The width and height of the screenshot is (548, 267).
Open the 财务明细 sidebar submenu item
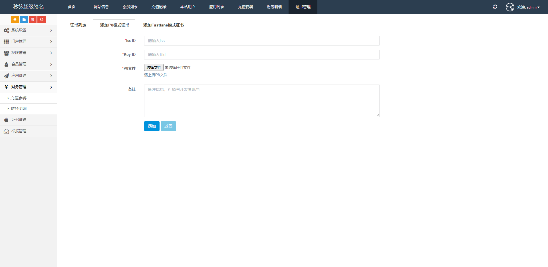pyautogui.click(x=29, y=108)
